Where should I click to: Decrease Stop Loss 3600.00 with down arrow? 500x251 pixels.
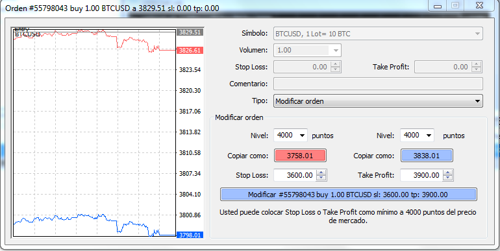click(x=321, y=178)
